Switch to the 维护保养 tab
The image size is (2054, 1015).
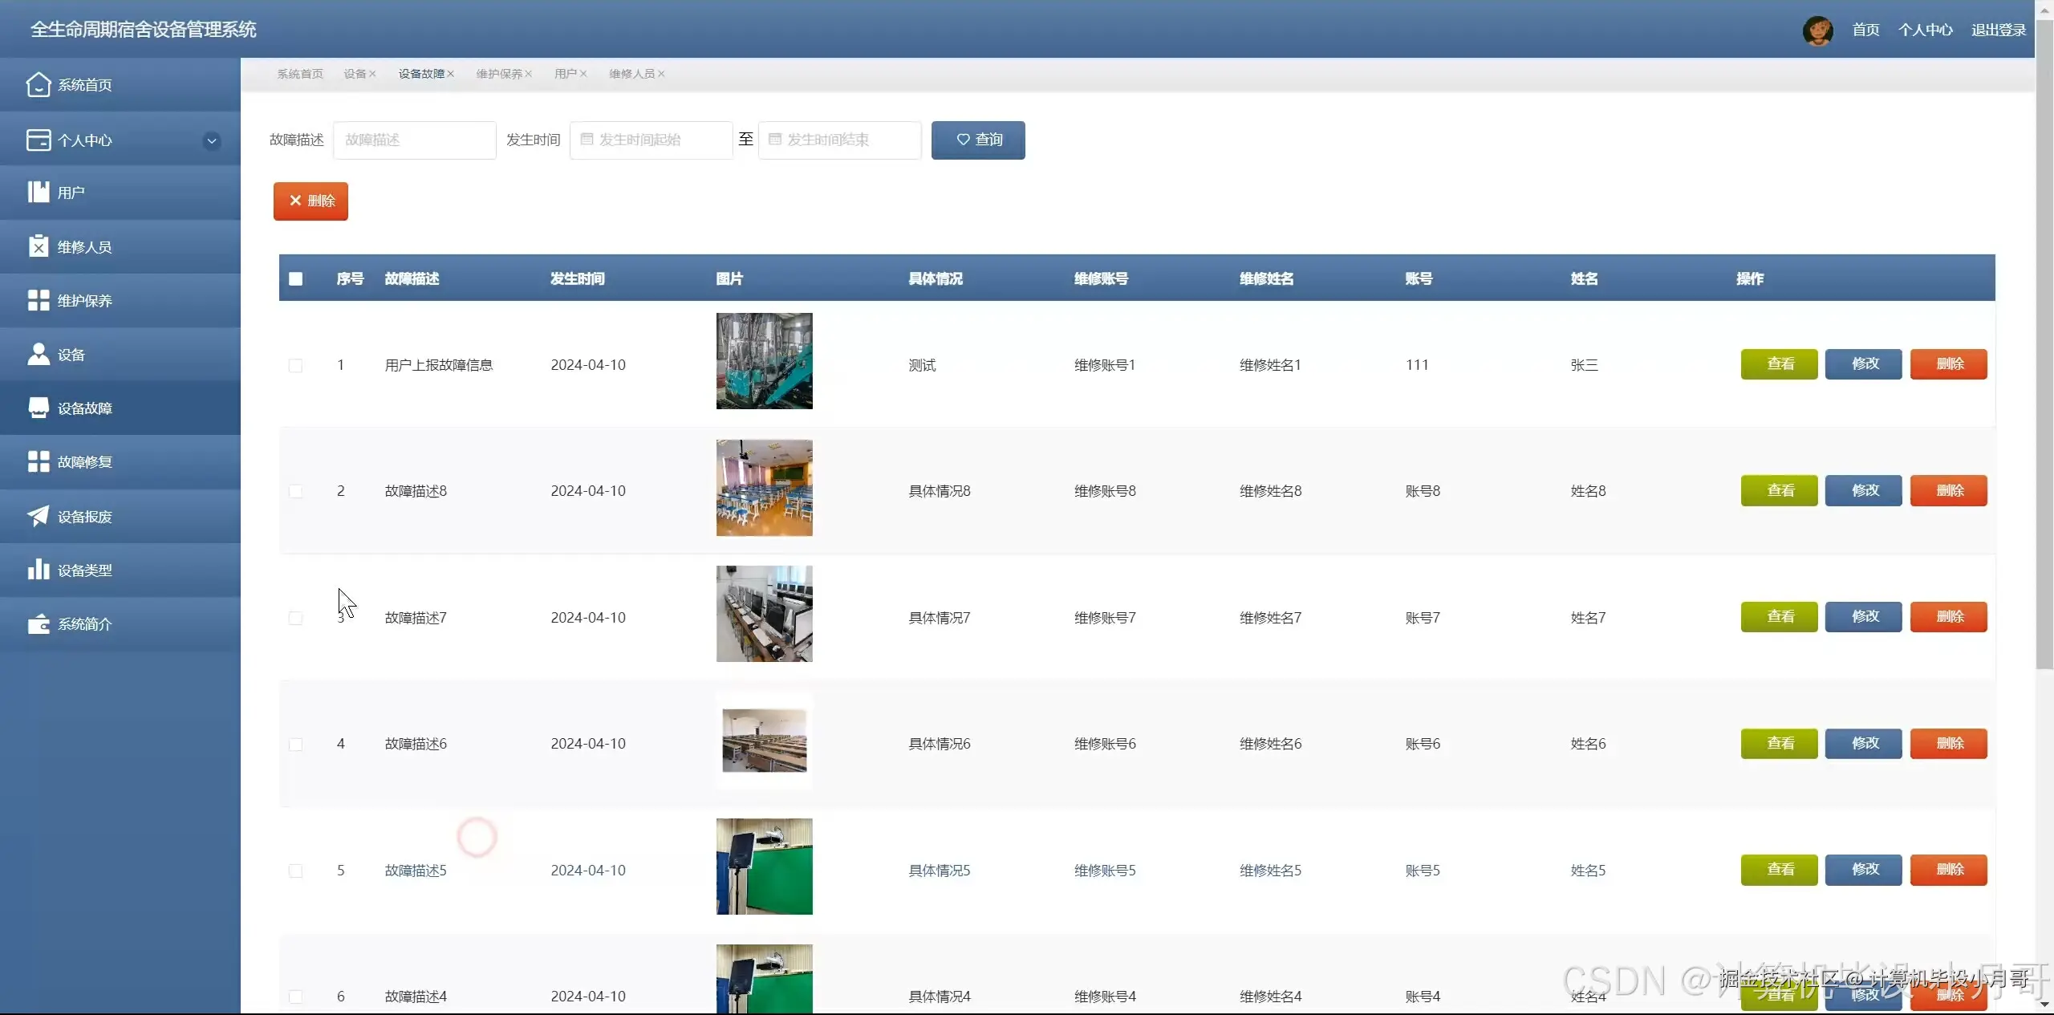[x=498, y=74]
